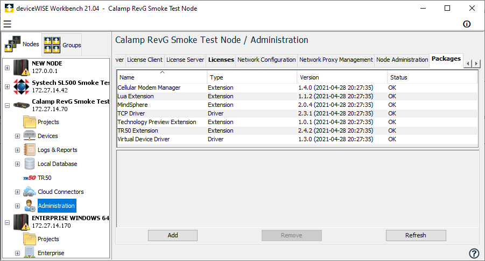Select the NEW NODE server icon

(22, 67)
